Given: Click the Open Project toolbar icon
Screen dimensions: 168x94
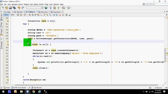Looking at the screenshot, I should 10,8.
